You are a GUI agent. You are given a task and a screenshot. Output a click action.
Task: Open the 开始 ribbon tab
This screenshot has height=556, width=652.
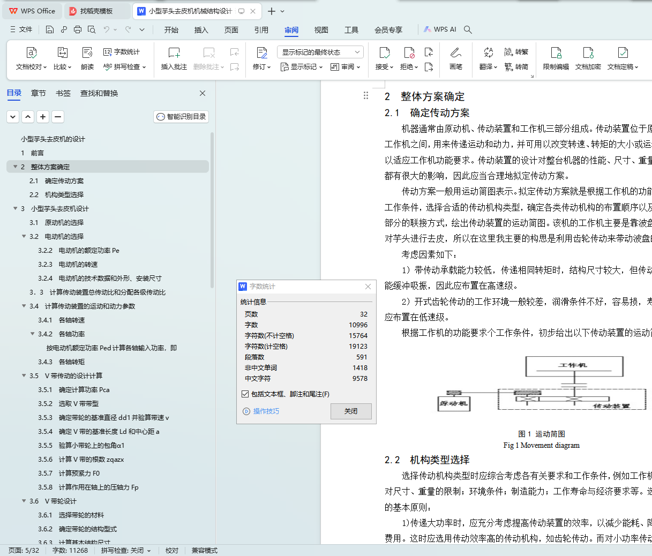(x=171, y=29)
